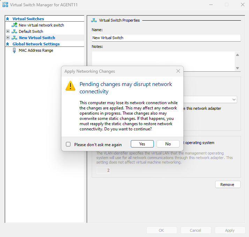Click the Virtual Switch Manager title bar icon
The height and width of the screenshot is (237, 249).
click(5, 5)
